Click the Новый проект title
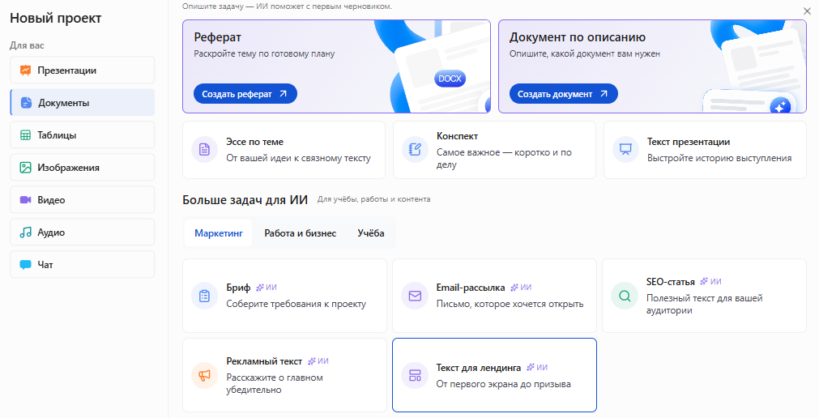This screenshot has height=418, width=819. [55, 19]
